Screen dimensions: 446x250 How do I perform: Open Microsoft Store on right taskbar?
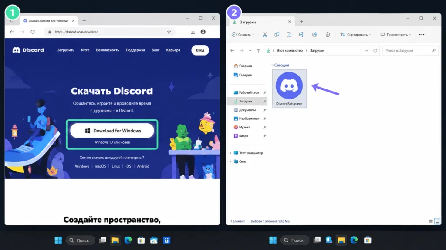click(x=368, y=240)
